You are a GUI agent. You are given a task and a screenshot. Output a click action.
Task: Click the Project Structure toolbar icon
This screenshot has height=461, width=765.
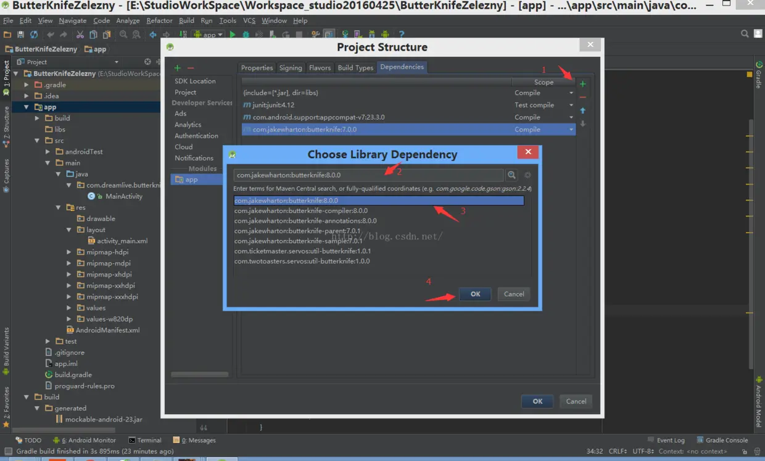[x=329, y=35]
